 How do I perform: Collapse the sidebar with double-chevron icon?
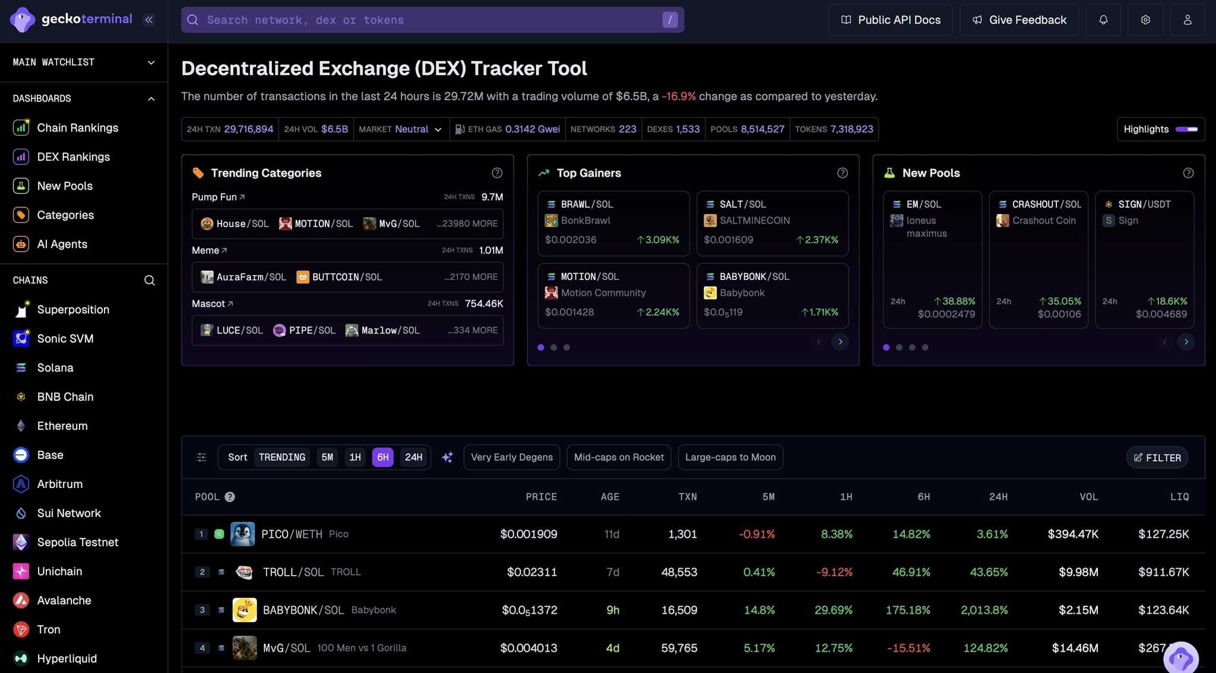click(149, 20)
